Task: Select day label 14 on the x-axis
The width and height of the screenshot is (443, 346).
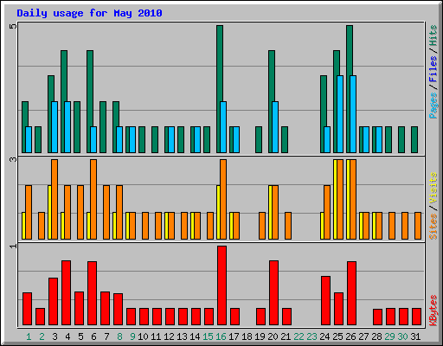Action: (x=195, y=336)
